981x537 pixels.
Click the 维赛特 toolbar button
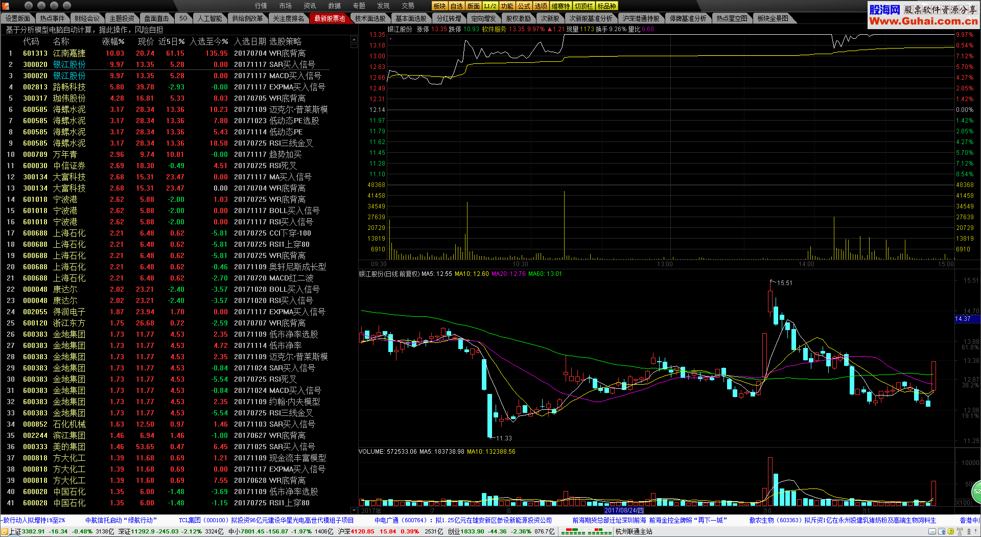pos(560,6)
